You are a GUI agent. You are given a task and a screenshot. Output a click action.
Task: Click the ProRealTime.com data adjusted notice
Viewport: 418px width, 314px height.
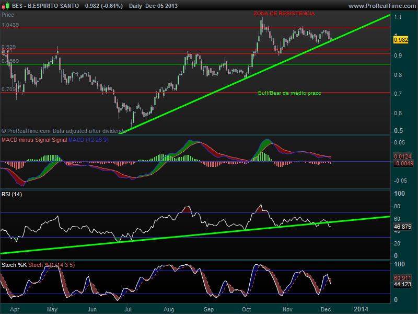pyautogui.click(x=63, y=131)
